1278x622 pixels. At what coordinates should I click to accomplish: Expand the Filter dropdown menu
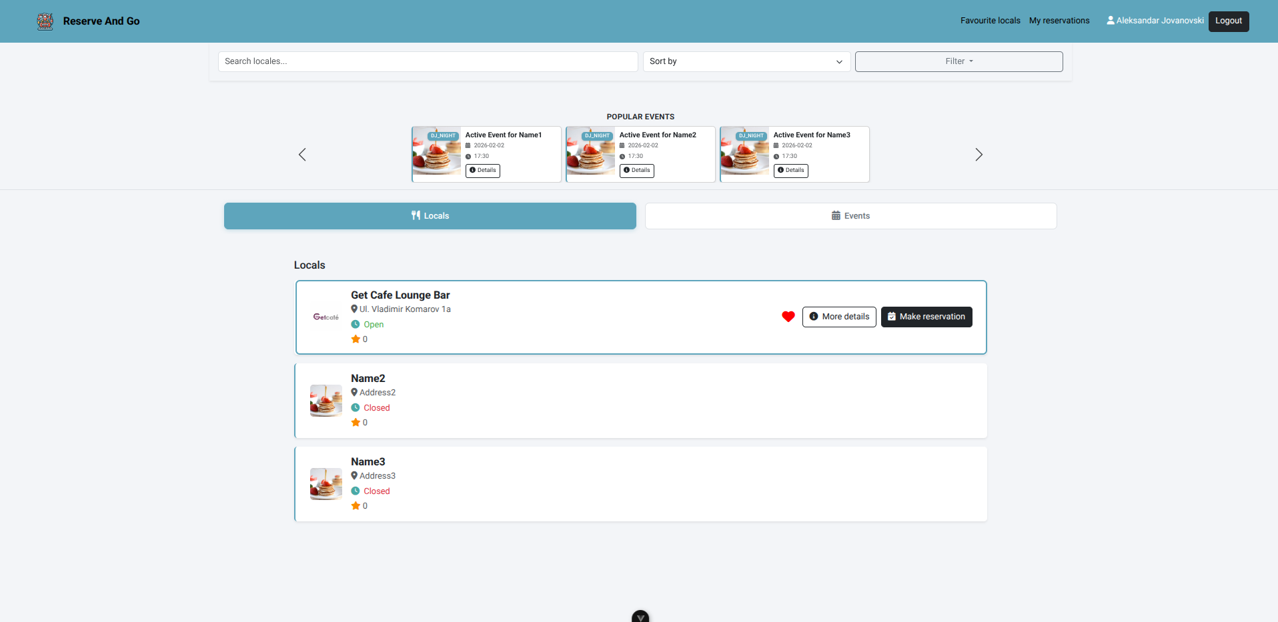pyautogui.click(x=958, y=61)
